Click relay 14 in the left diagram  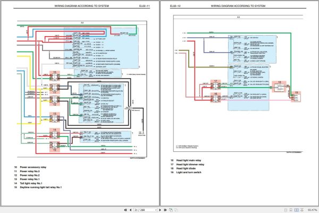point(55,133)
